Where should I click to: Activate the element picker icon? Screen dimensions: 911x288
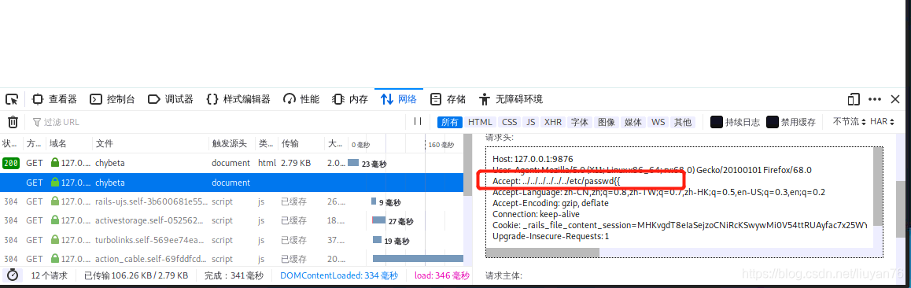(12, 99)
